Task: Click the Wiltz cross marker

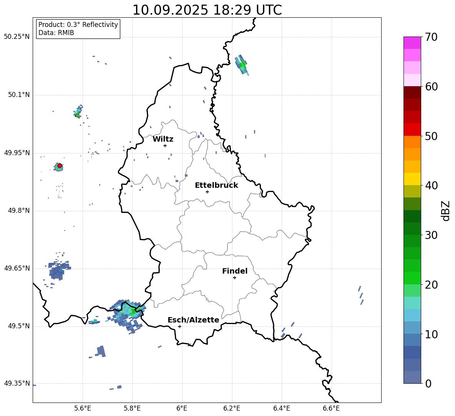Action: click(x=165, y=145)
